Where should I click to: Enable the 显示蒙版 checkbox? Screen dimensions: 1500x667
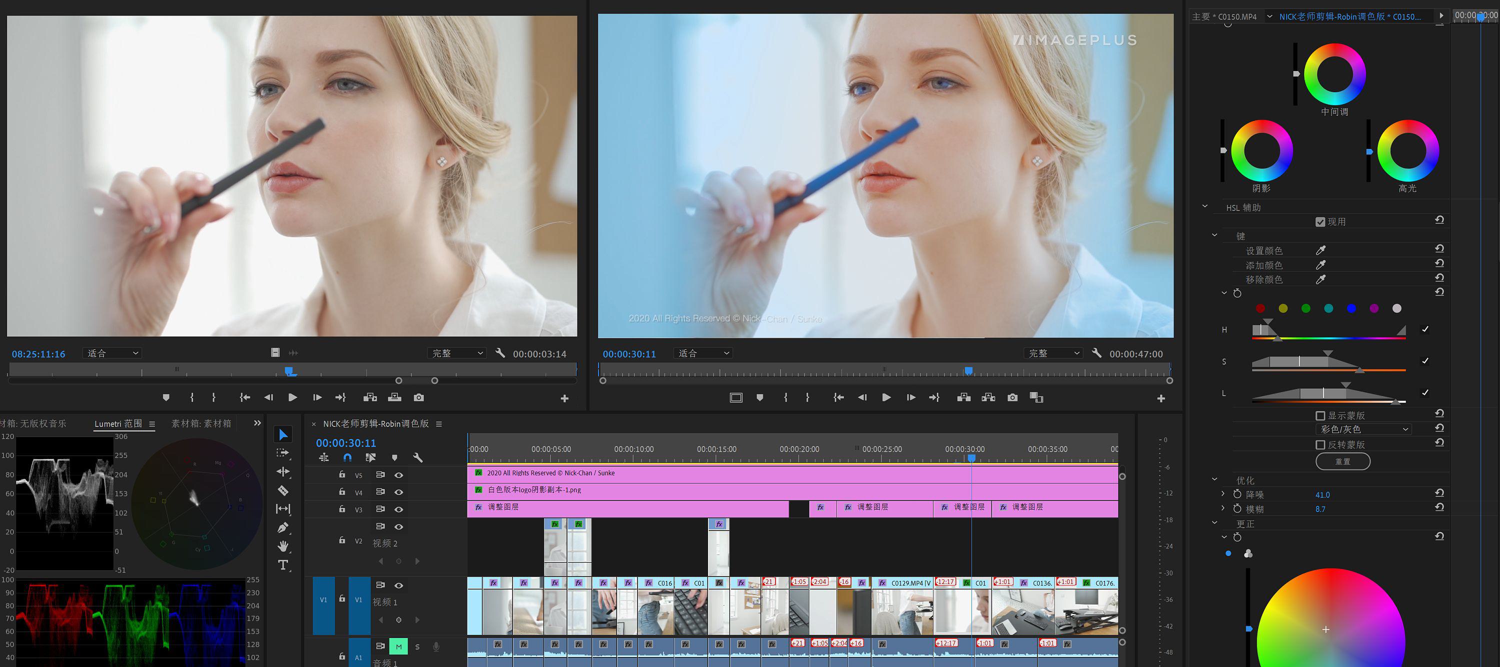tap(1320, 415)
